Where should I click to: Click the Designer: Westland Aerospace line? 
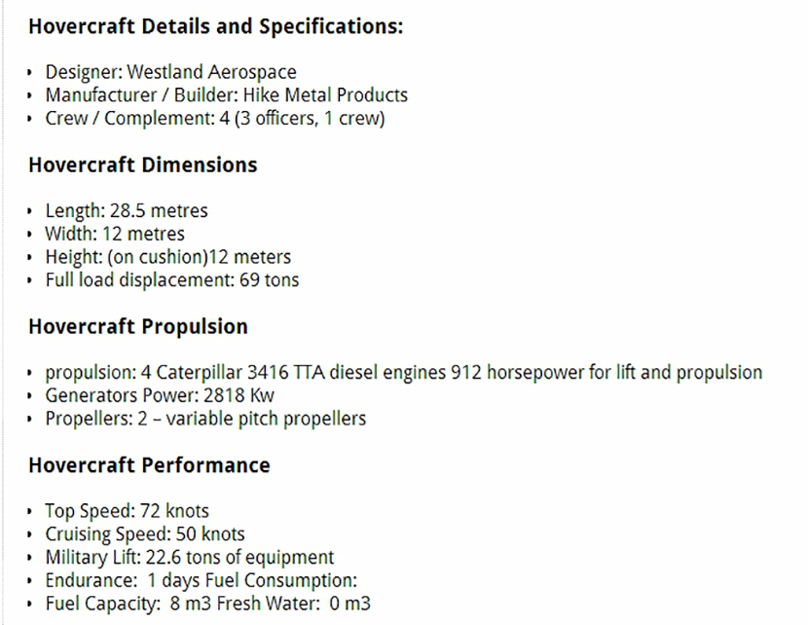pos(170,72)
